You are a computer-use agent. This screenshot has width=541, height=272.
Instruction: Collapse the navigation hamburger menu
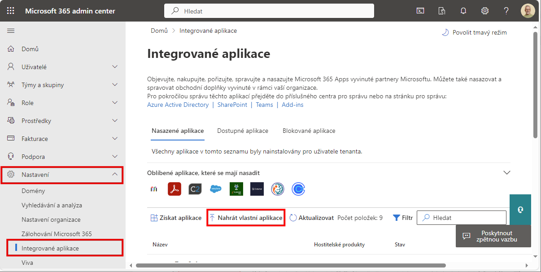[11, 31]
